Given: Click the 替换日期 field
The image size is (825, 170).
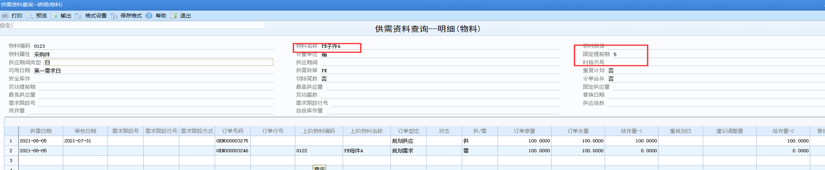Looking at the screenshot, I should pyautogui.click(x=716, y=95).
